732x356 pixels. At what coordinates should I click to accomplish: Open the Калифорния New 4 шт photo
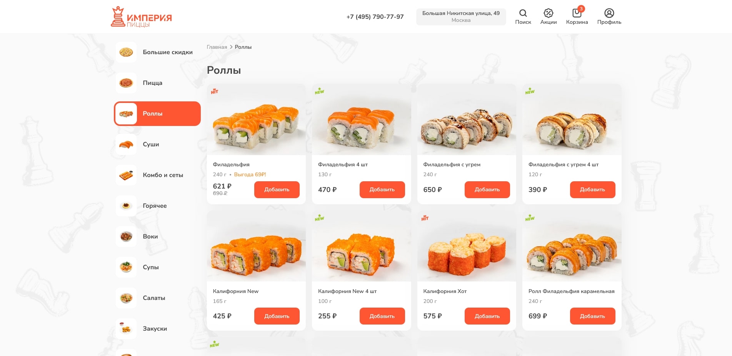(x=361, y=246)
